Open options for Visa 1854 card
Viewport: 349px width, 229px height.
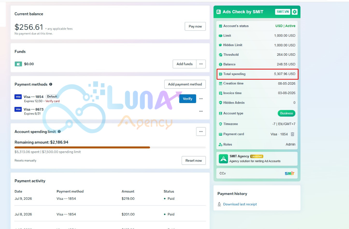[201, 99]
